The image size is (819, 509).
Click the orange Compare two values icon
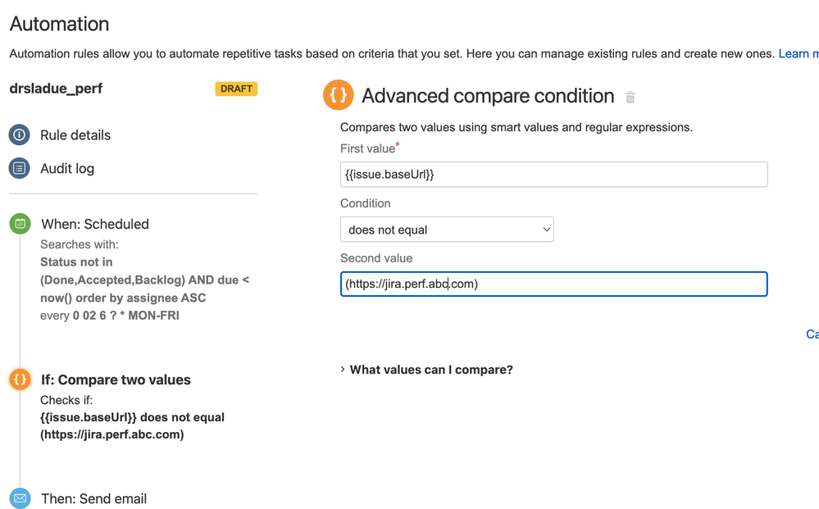pos(20,379)
